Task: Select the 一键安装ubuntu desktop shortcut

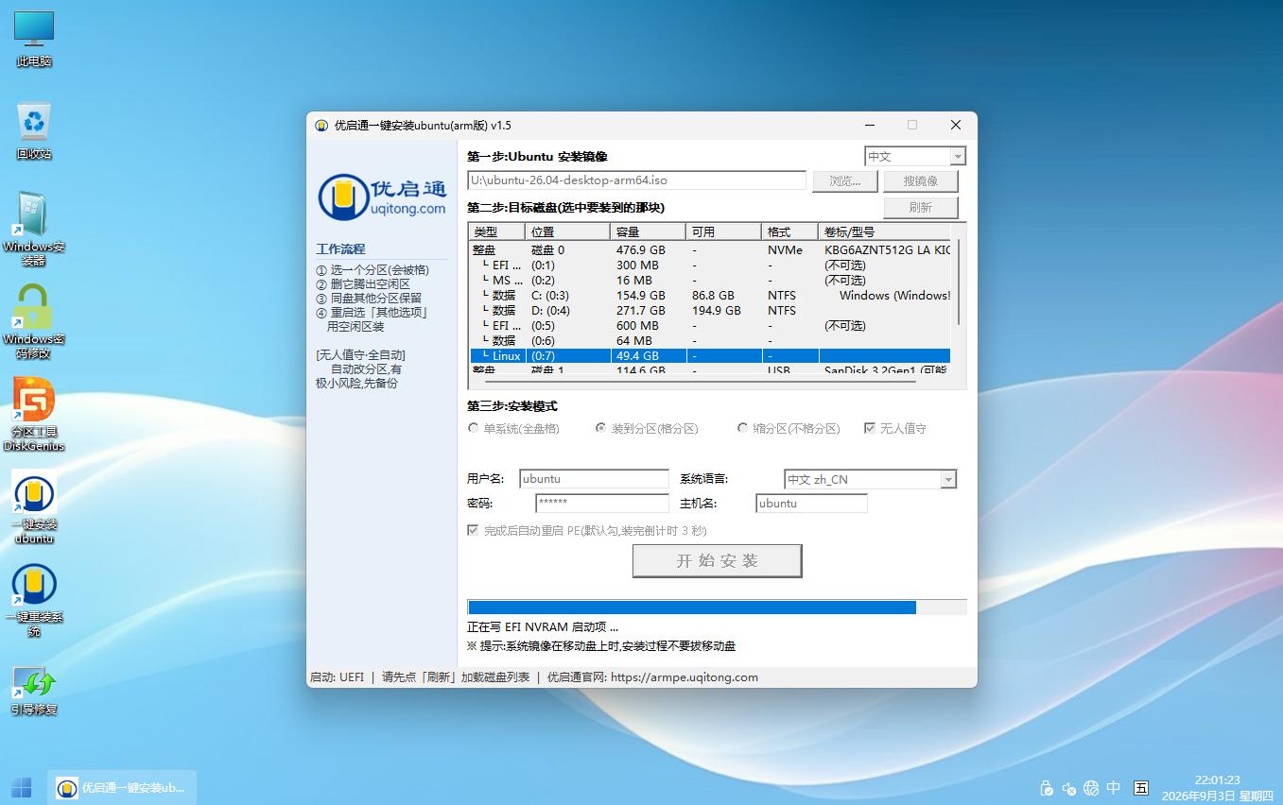Action: pyautogui.click(x=34, y=507)
